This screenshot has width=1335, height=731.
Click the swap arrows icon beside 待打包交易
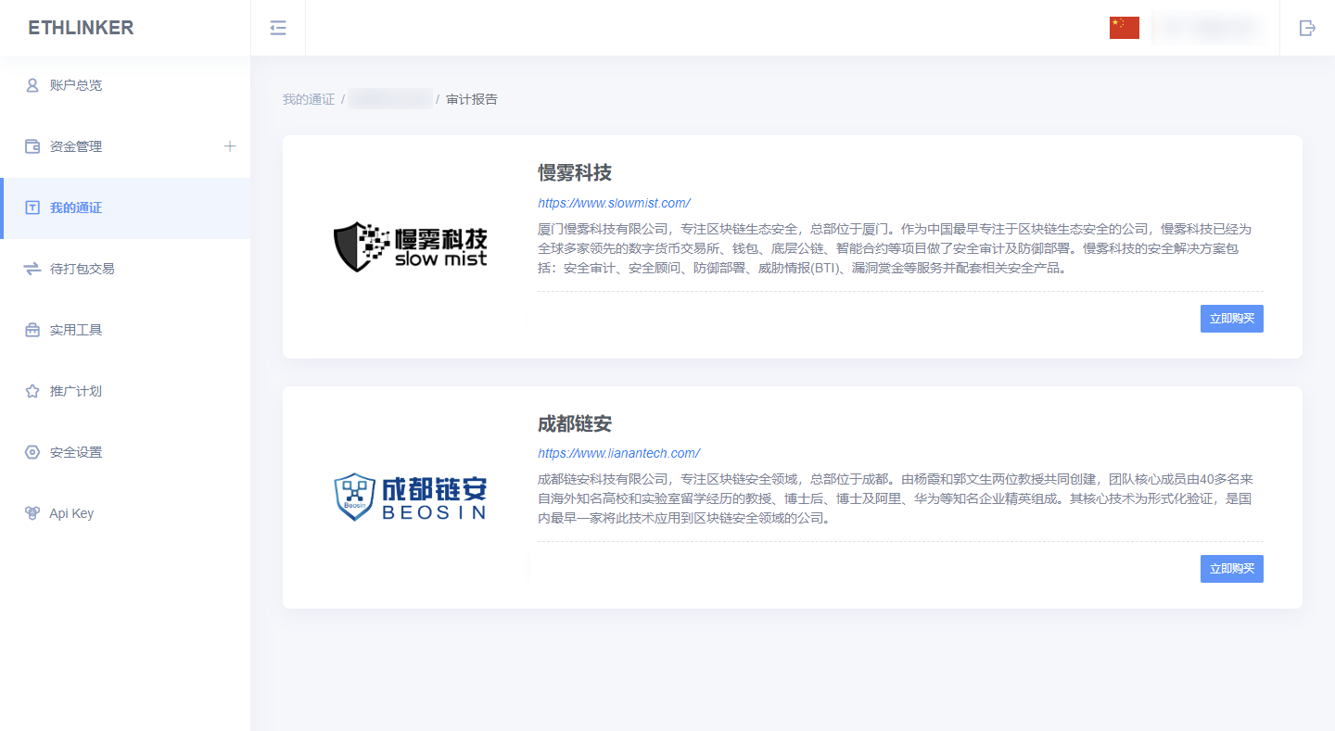click(32, 269)
